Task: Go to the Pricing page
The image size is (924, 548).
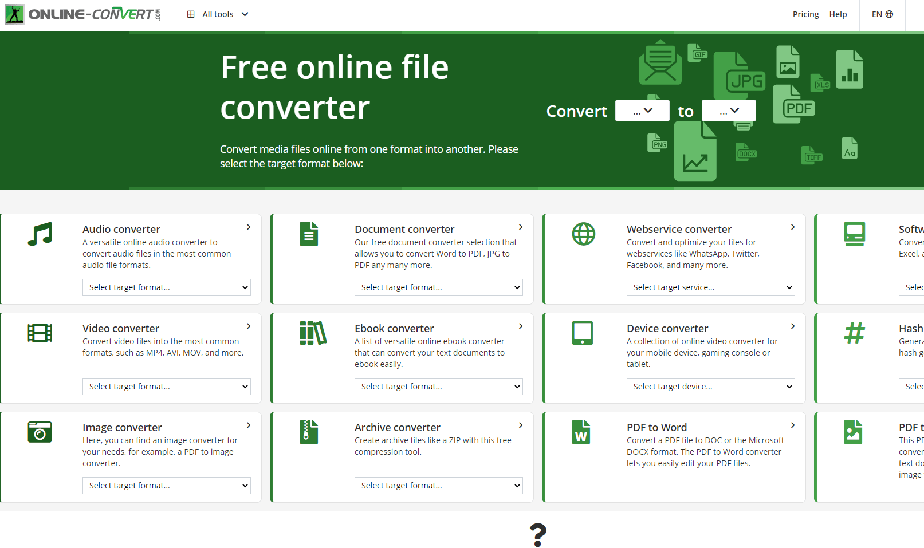Action: (805, 14)
